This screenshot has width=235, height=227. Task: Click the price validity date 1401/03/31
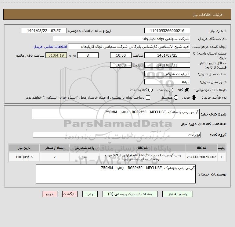tap(167, 65)
